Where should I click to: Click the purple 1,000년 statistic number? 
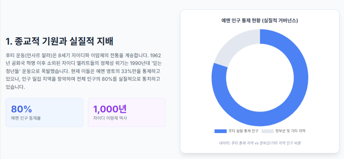pos(110,109)
